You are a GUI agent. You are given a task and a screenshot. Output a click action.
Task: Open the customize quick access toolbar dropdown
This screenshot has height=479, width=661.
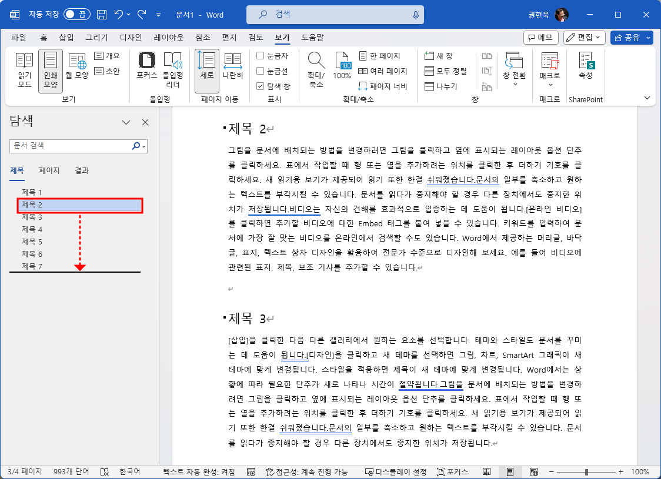point(159,15)
